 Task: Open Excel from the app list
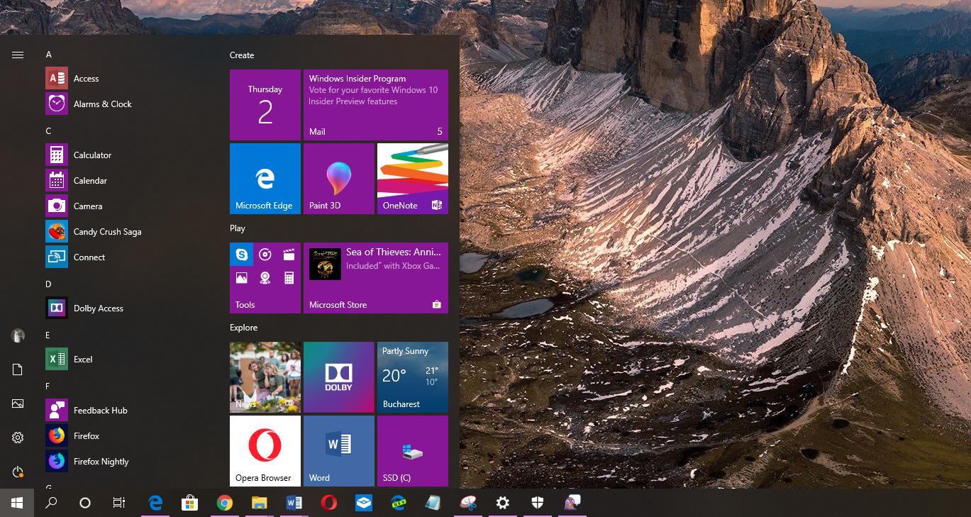pyautogui.click(x=128, y=359)
